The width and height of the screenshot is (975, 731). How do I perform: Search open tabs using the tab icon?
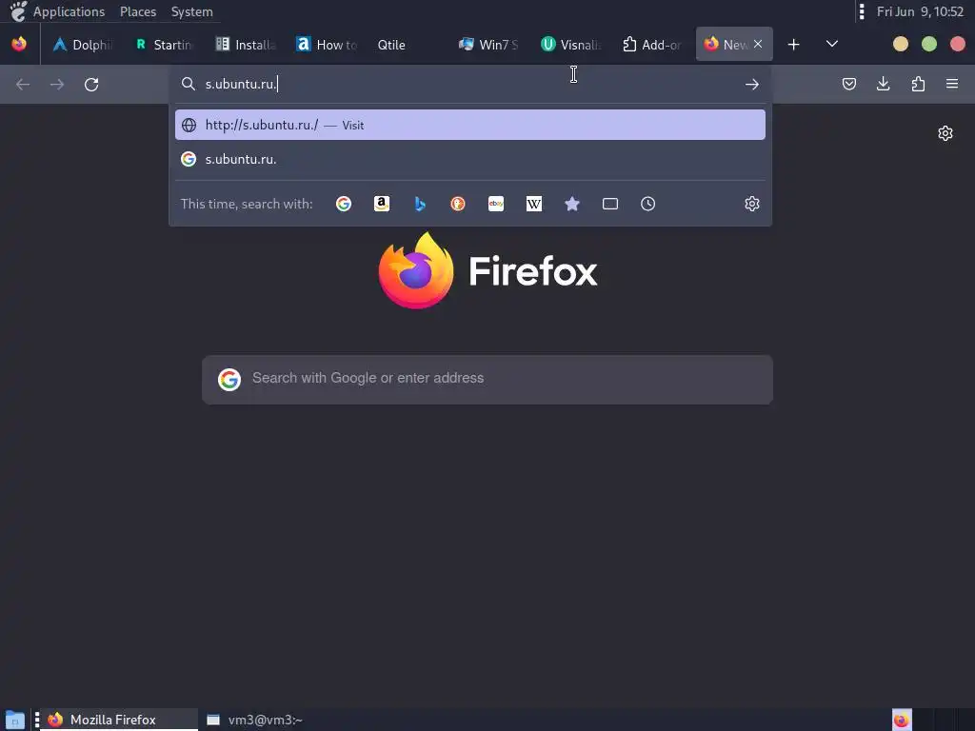point(610,204)
